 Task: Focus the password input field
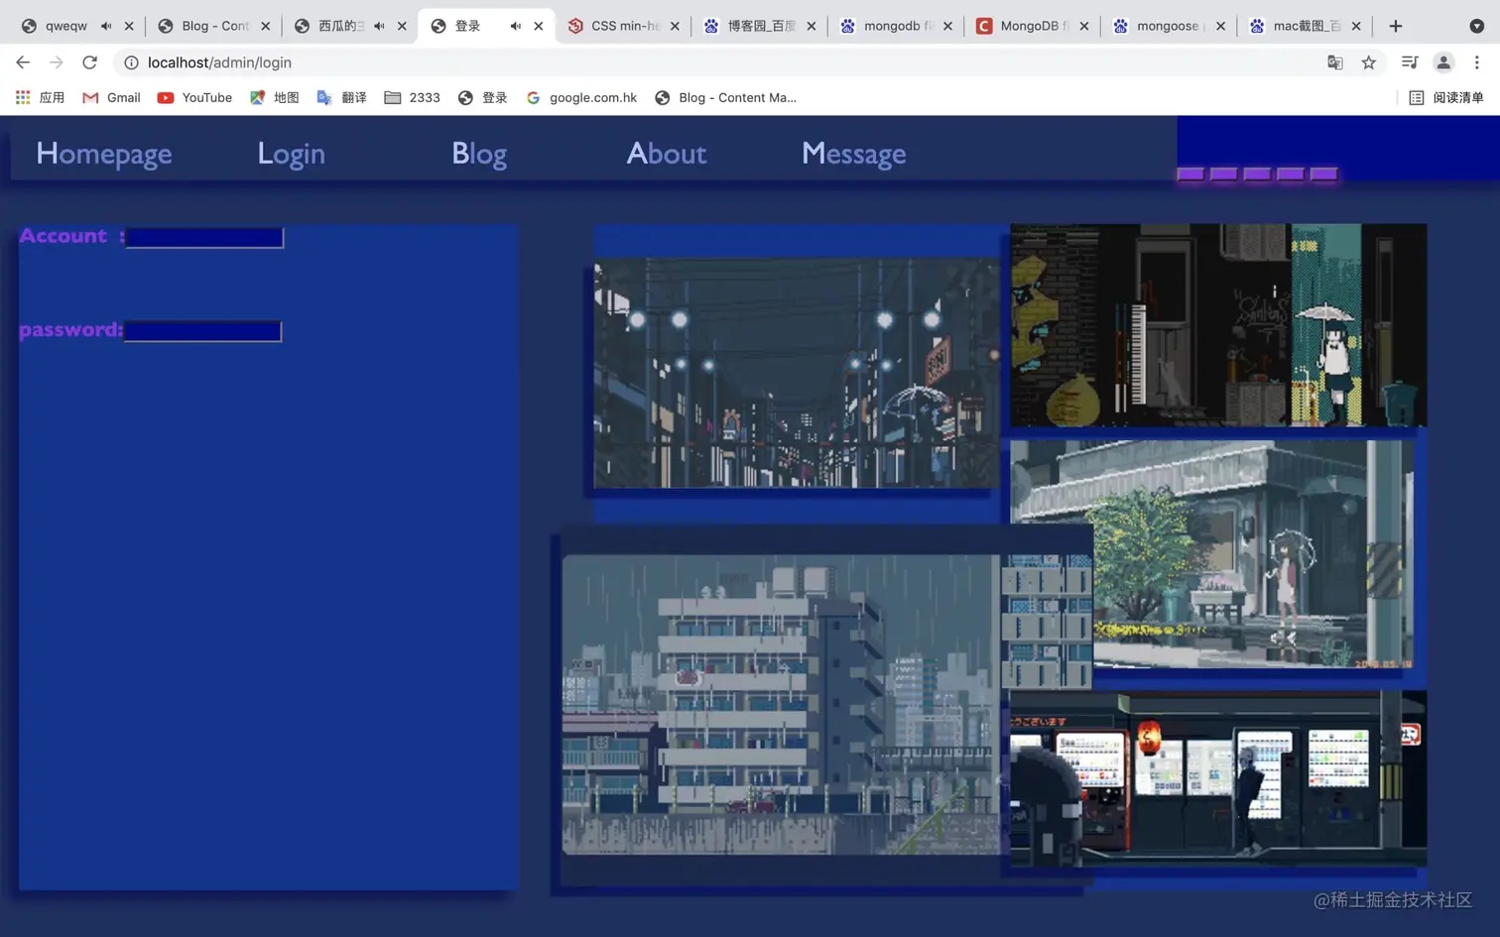point(202,331)
